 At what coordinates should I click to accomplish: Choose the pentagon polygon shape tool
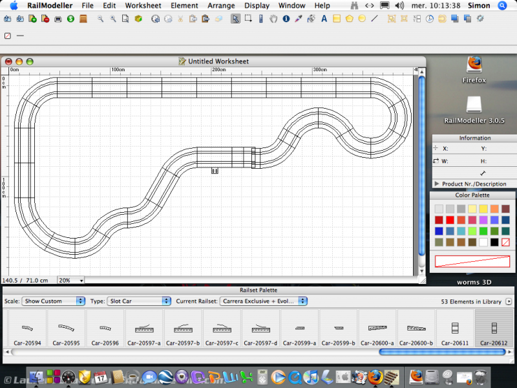click(x=350, y=19)
